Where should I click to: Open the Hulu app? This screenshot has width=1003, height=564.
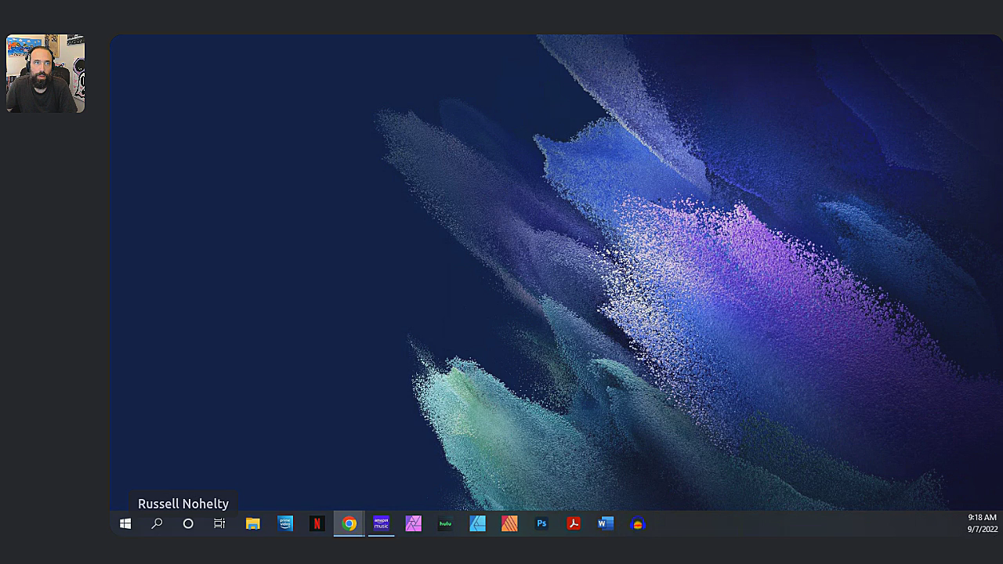coord(445,523)
